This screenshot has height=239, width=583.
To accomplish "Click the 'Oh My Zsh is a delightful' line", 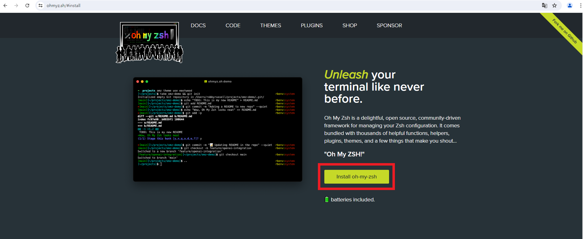I will [x=392, y=118].
